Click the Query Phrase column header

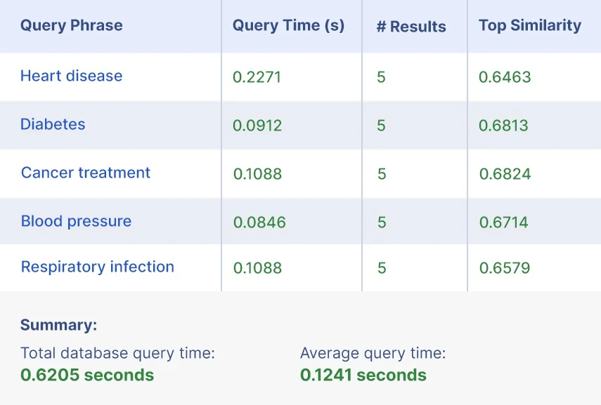click(71, 26)
